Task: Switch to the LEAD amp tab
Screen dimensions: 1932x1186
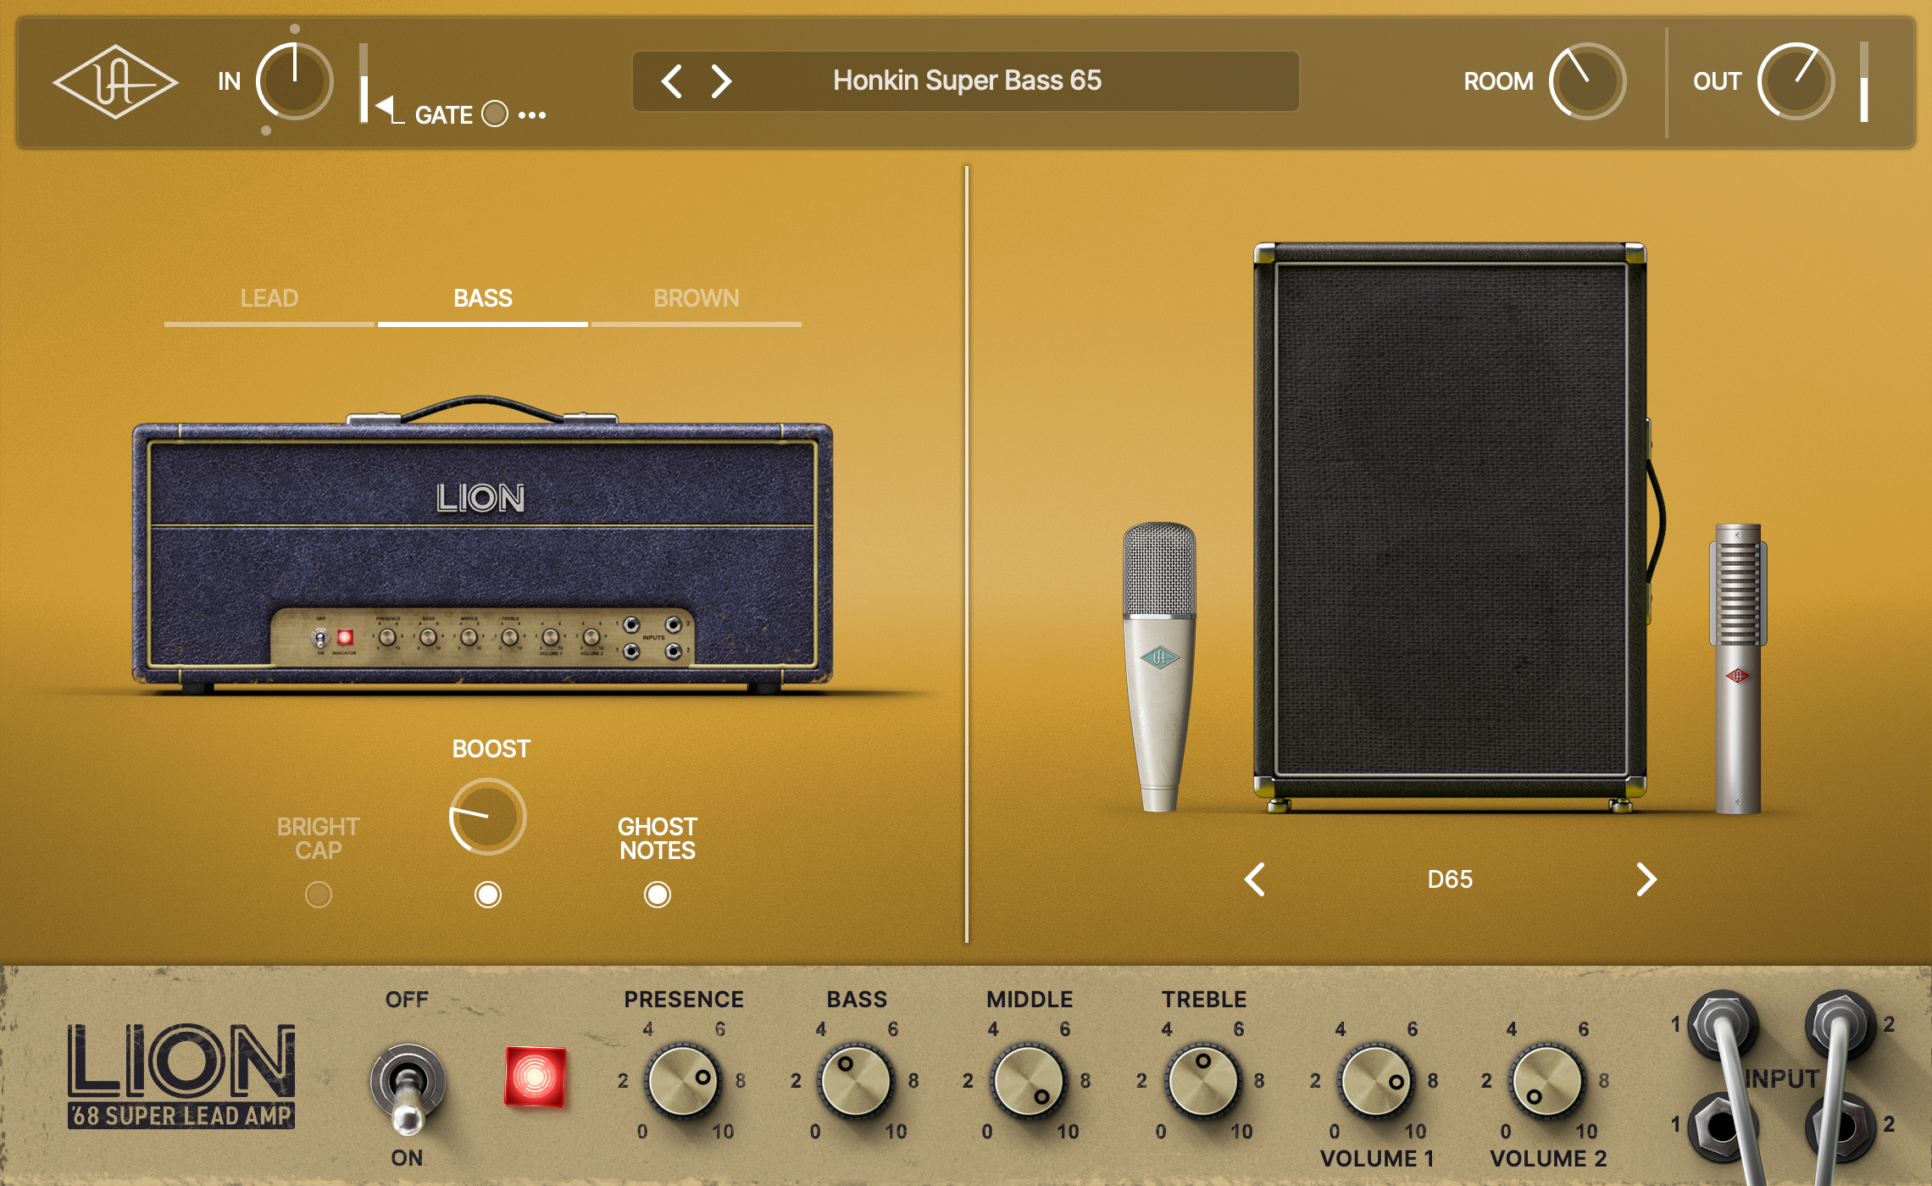Action: pyautogui.click(x=269, y=298)
